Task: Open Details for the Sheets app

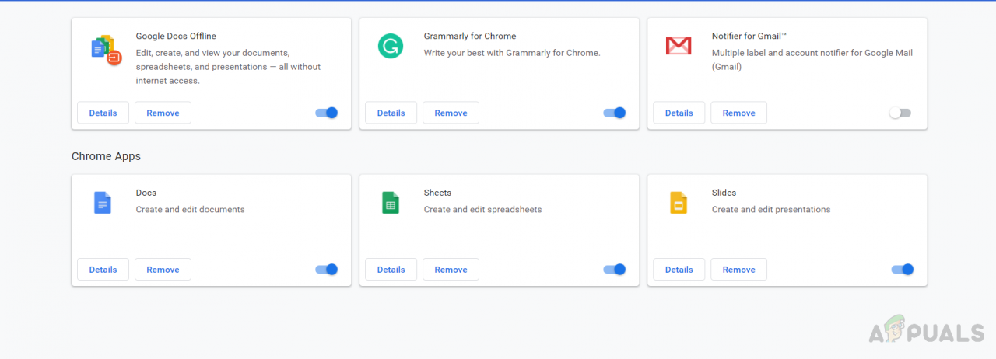Action: [x=391, y=270]
